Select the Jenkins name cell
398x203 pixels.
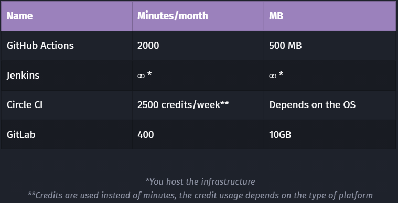point(67,76)
